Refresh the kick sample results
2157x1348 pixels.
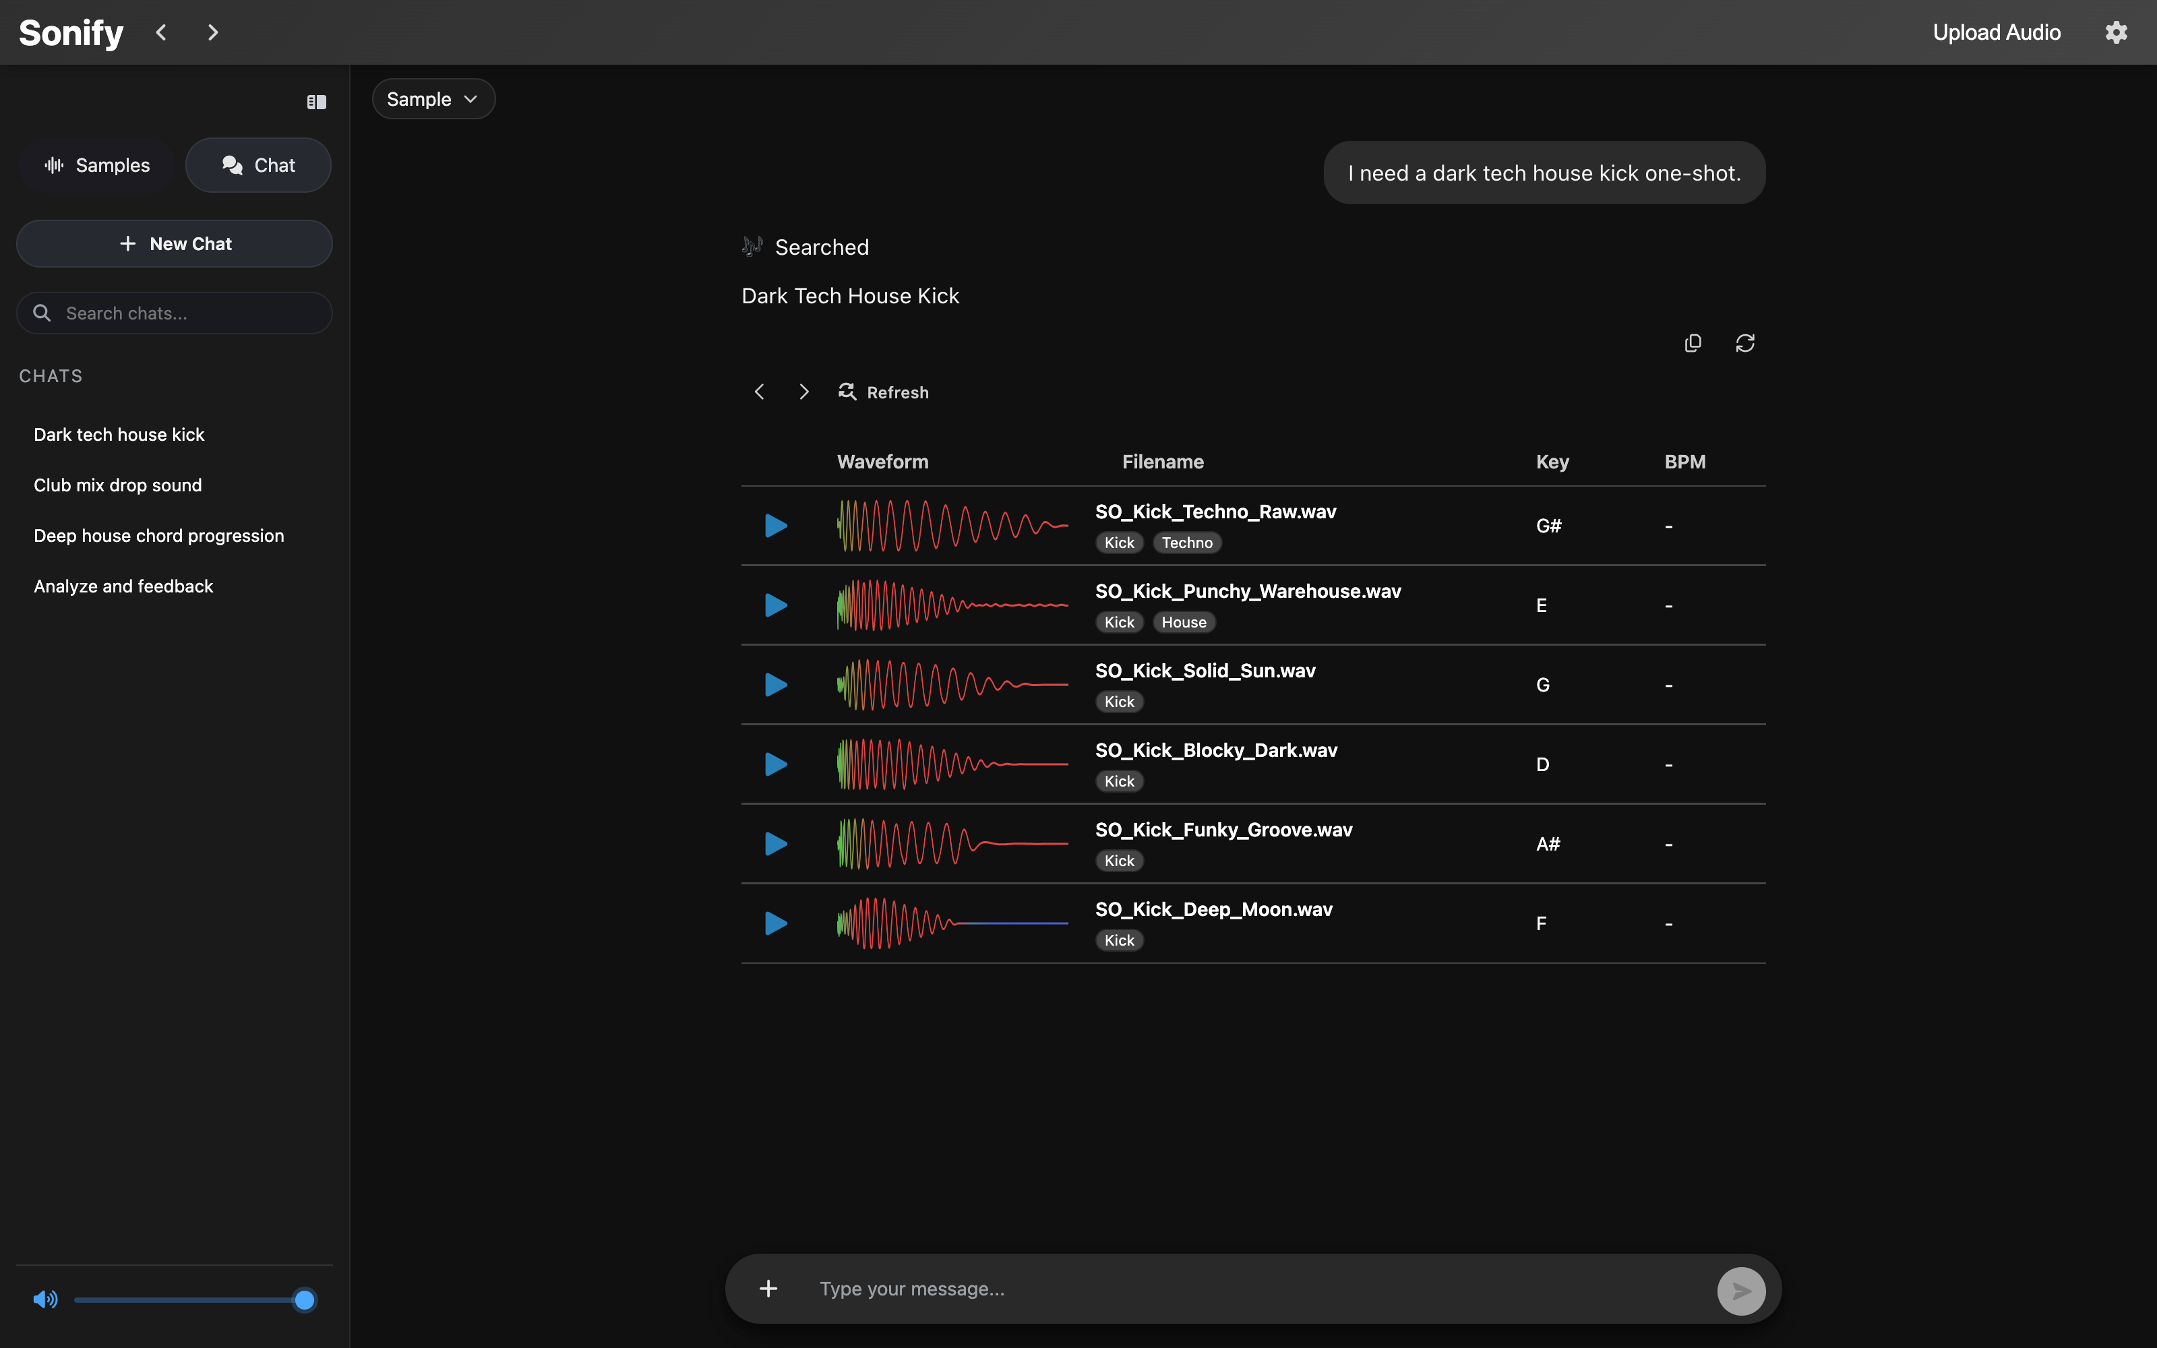[882, 392]
